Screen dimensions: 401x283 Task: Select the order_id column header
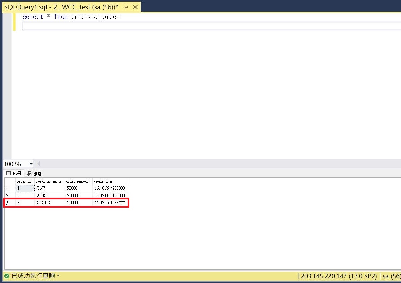[x=25, y=181]
